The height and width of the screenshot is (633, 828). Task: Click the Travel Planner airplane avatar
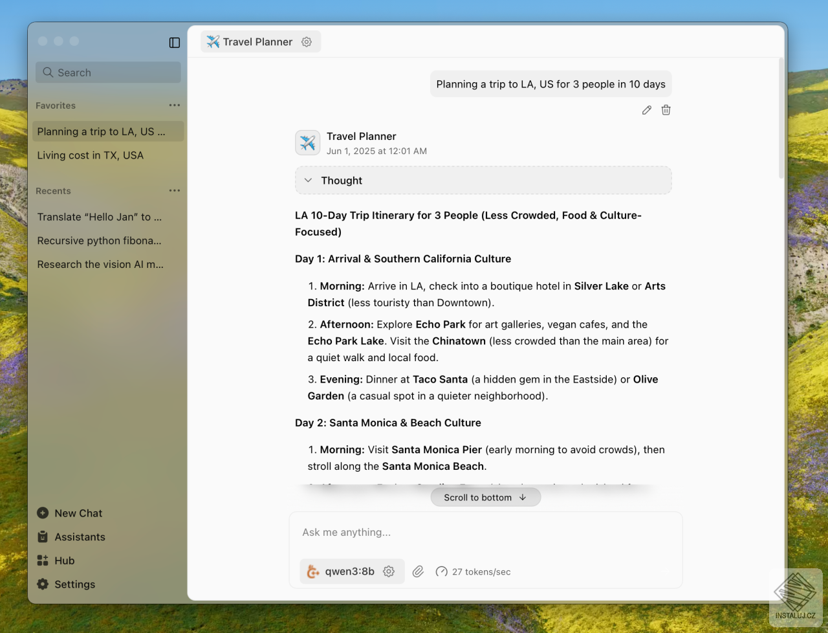[308, 143]
